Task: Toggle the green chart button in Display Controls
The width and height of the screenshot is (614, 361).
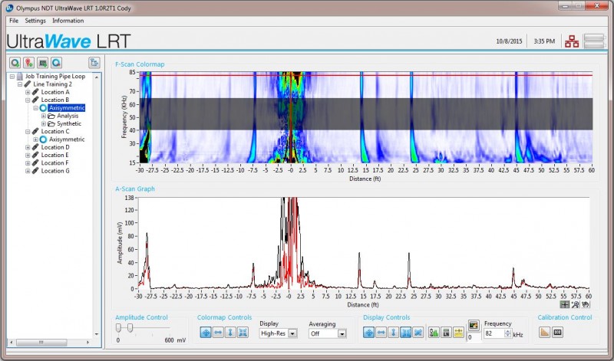Action: [434, 332]
